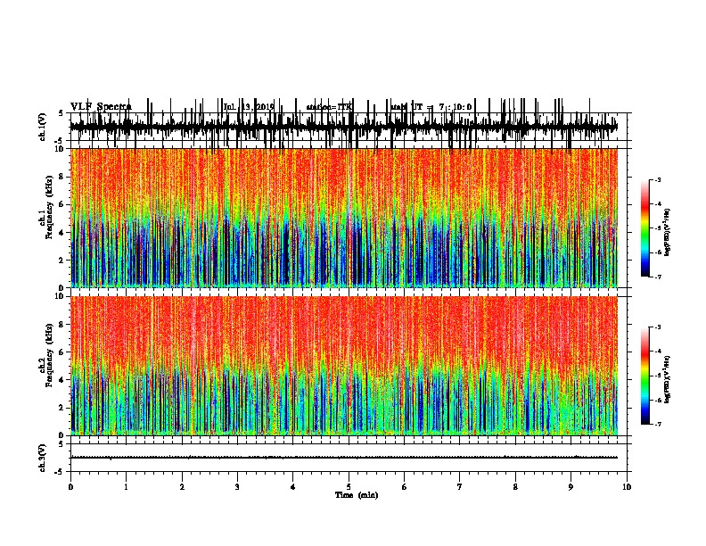Screen dimensions: 706x546
Task: Click the ch.2 spectrogram plot
Action: [344, 366]
